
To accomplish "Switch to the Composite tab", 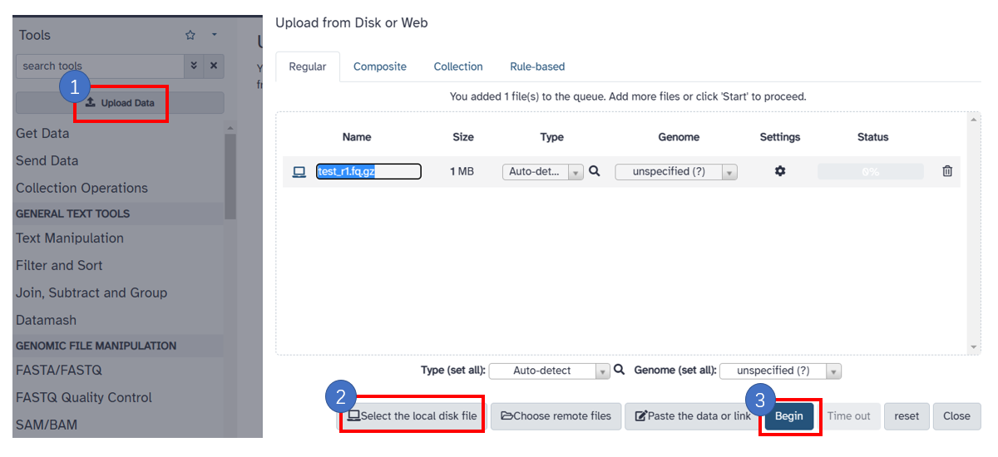I will click(380, 66).
